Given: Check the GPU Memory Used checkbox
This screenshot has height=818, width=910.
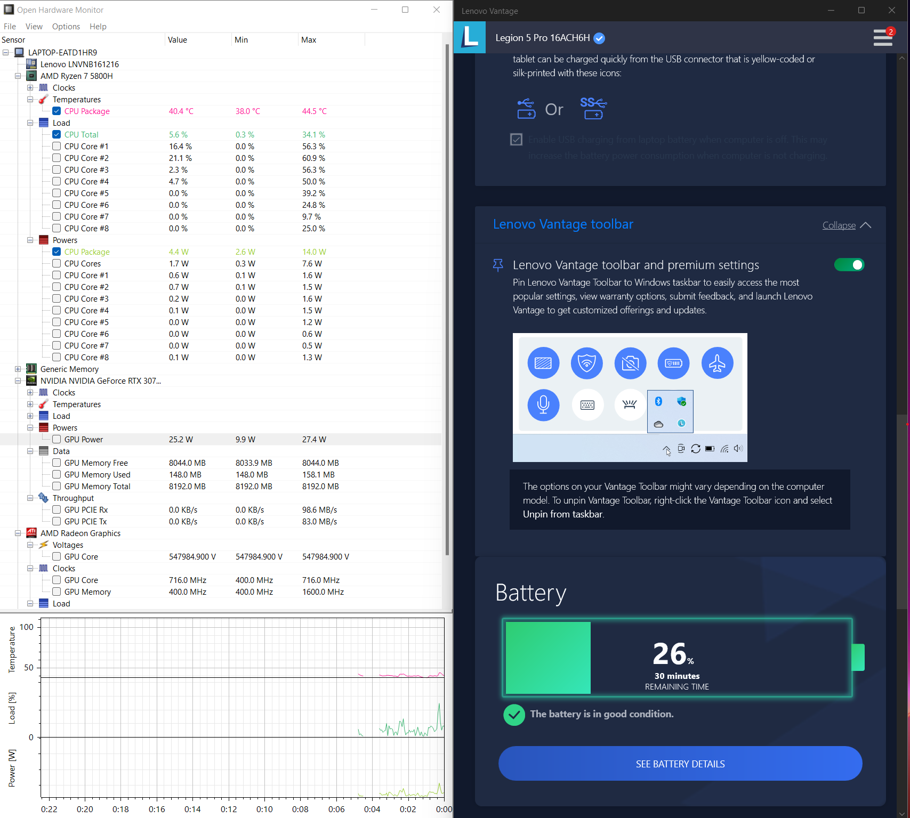Looking at the screenshot, I should (x=57, y=474).
